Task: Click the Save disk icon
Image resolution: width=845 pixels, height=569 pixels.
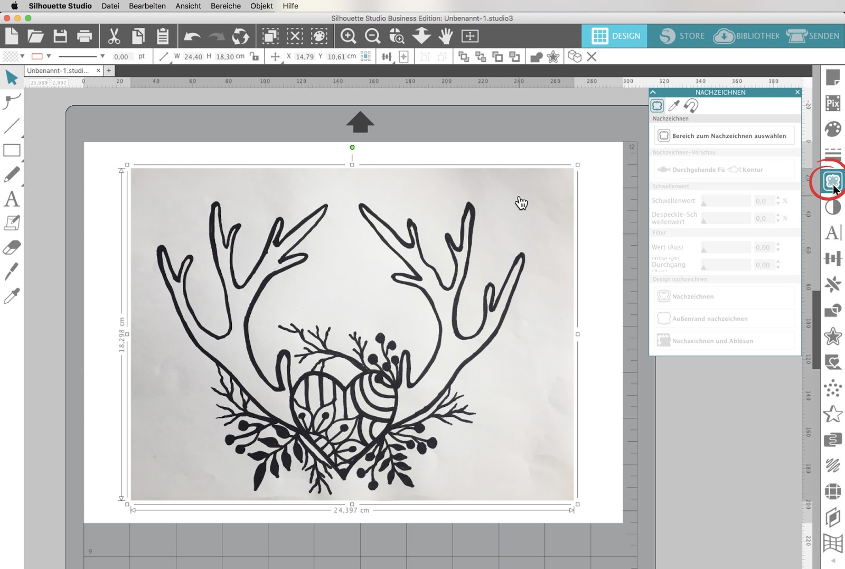Action: [60, 36]
